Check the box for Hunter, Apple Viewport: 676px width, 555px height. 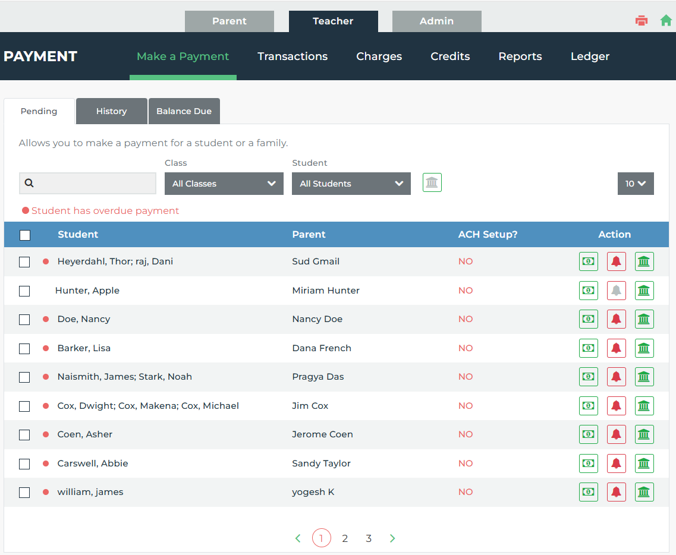[24, 291]
